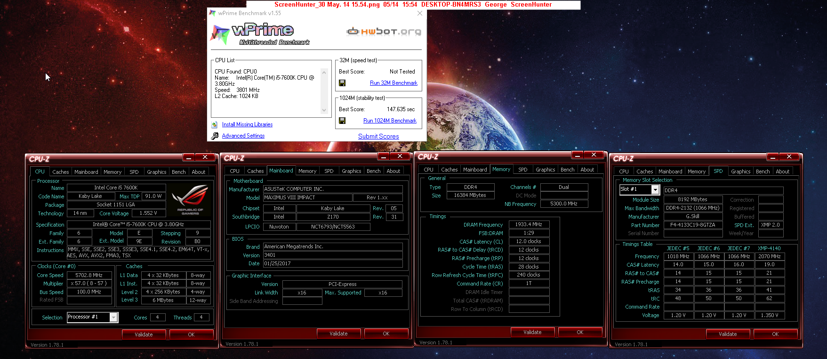Open Mainboard tab in CPU-Z Memory window
The image size is (827, 359).
[475, 170]
